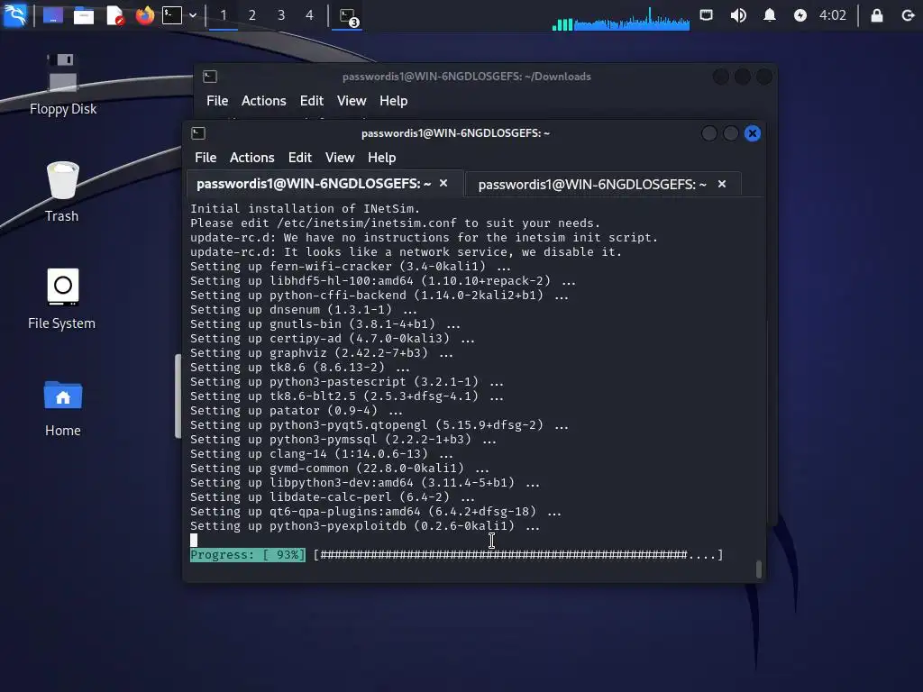
Task: Click the terminal windows taskbar button
Action: pyautogui.click(x=348, y=16)
